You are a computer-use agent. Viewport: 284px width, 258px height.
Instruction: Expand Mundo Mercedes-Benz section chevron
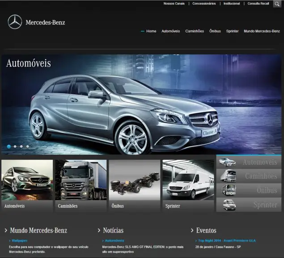coord(6,230)
